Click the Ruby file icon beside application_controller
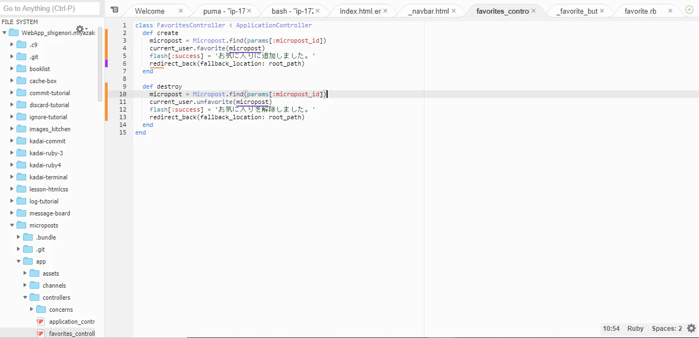 click(x=40, y=321)
